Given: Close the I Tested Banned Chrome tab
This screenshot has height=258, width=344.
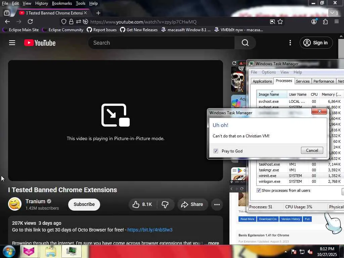Looking at the screenshot, I should click(x=85, y=13).
